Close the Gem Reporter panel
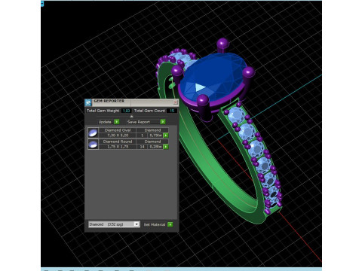362x271 pixels. click(176, 102)
